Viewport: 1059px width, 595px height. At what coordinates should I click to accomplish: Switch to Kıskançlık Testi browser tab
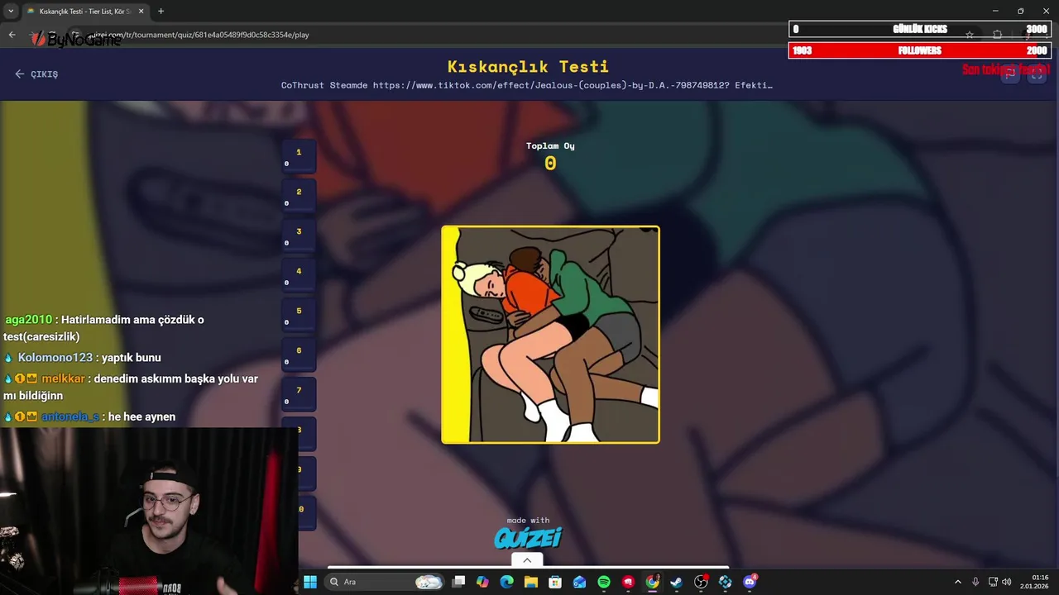84,12
